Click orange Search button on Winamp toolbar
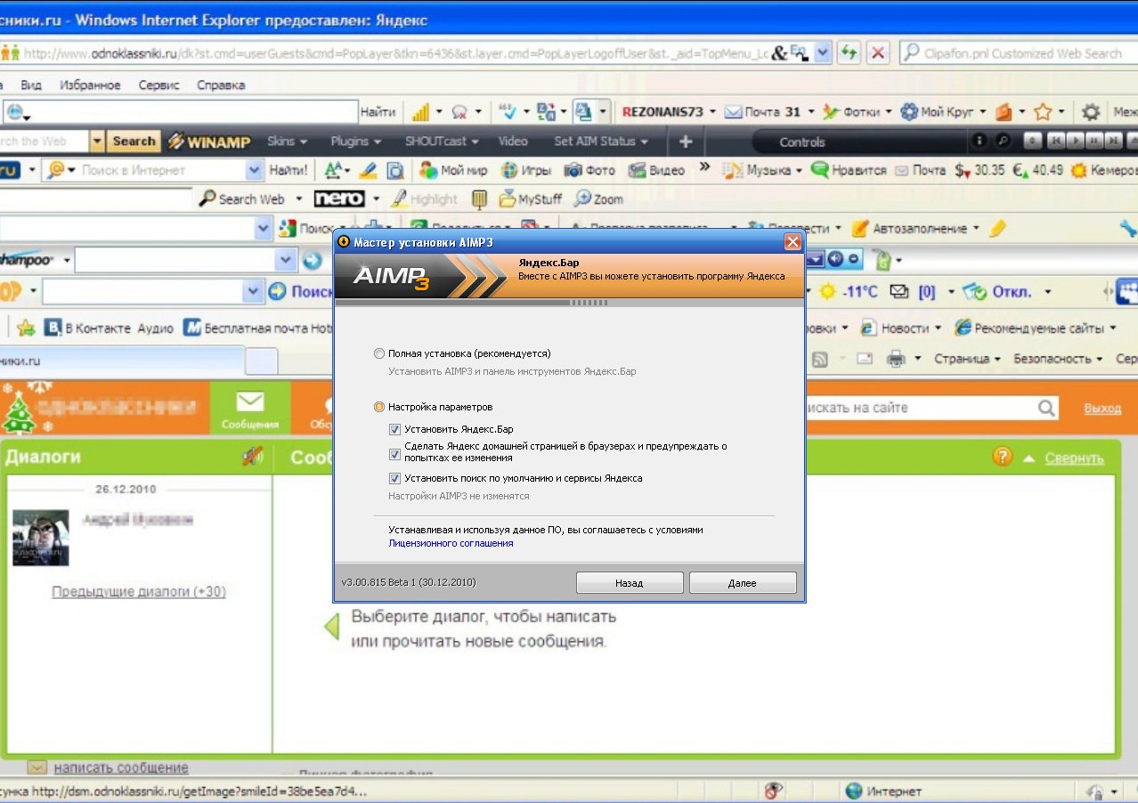The width and height of the screenshot is (1138, 803). [134, 142]
